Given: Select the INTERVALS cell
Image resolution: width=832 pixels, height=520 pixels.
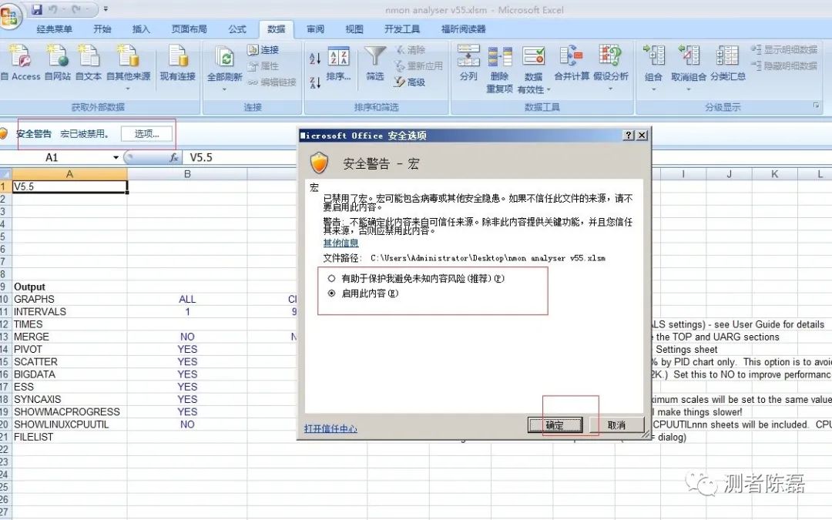Looking at the screenshot, I should pos(69,312).
